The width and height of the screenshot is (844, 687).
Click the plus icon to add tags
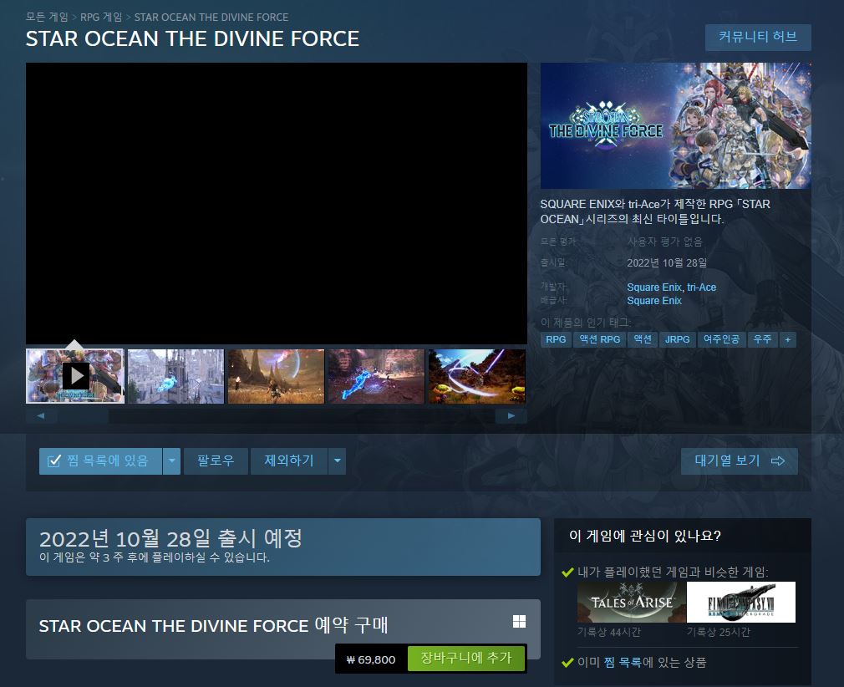tap(787, 339)
